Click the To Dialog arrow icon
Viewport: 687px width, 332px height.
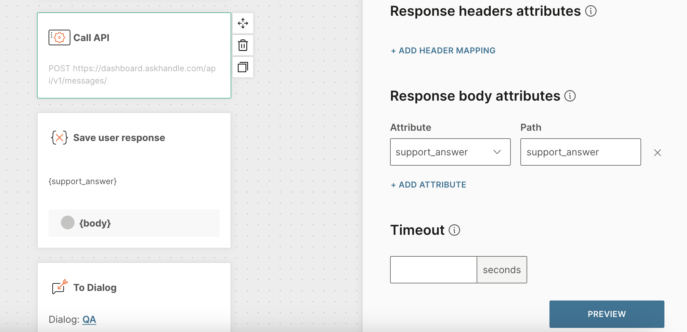(x=60, y=287)
